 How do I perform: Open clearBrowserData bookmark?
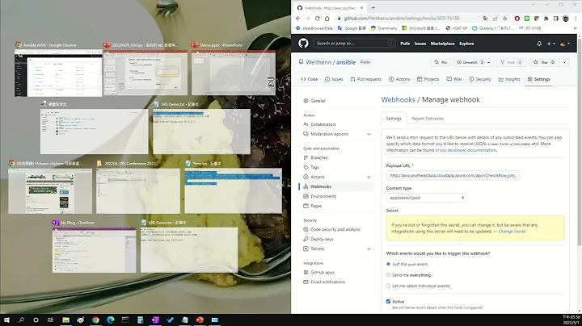click(314, 28)
